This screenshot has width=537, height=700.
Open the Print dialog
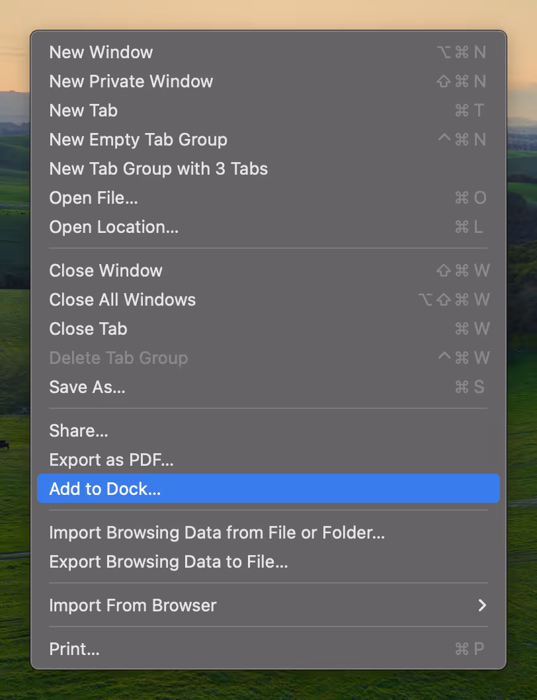pyautogui.click(x=74, y=649)
